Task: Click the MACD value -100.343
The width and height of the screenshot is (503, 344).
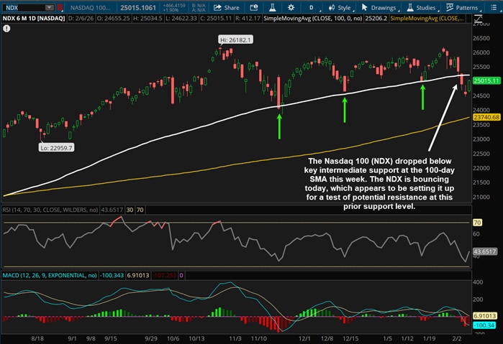Action: pyautogui.click(x=112, y=275)
